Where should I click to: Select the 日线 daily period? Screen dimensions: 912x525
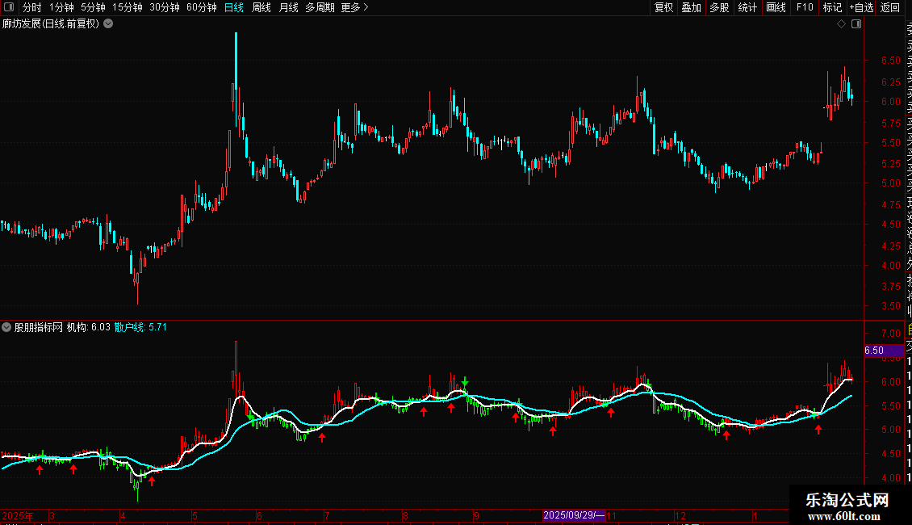[234, 7]
